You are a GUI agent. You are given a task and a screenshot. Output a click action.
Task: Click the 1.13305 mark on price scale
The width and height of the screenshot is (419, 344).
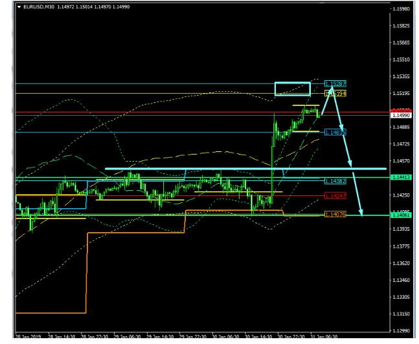[x=403, y=297]
